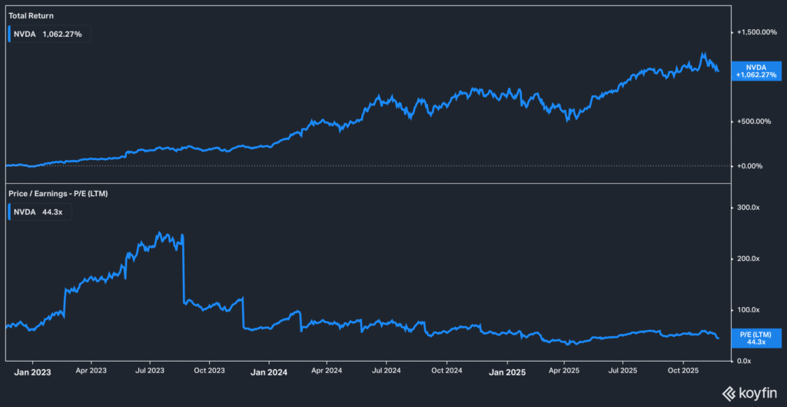Click the NVDA 44.3x legend in P/E panel
This screenshot has width=787, height=407.
(x=40, y=212)
